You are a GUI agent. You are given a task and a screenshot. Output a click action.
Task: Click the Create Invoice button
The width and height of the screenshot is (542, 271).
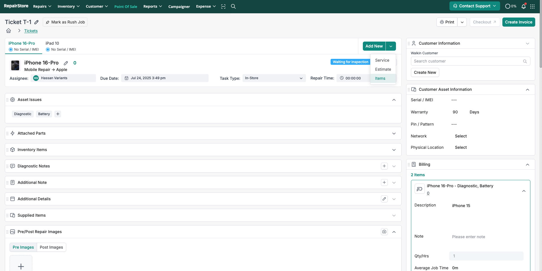coord(518,22)
